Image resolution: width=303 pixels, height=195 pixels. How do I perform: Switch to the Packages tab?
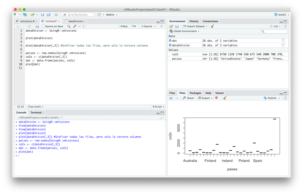(x=195, y=93)
